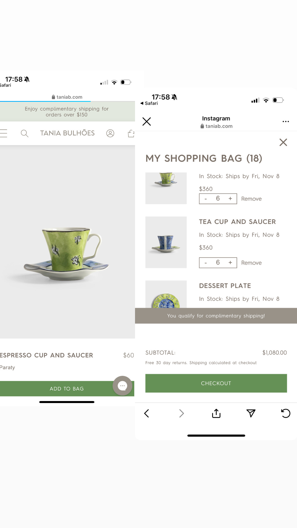Decrease Tea Cup and Saucer quantity
The width and height of the screenshot is (297, 528).
206,263
